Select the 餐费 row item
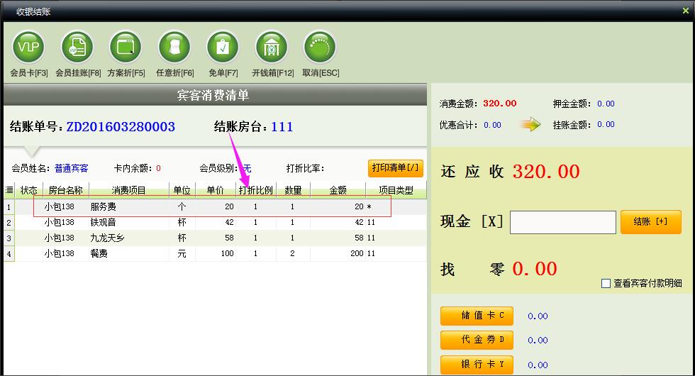Image resolution: width=695 pixels, height=376 pixels. pyautogui.click(x=99, y=254)
